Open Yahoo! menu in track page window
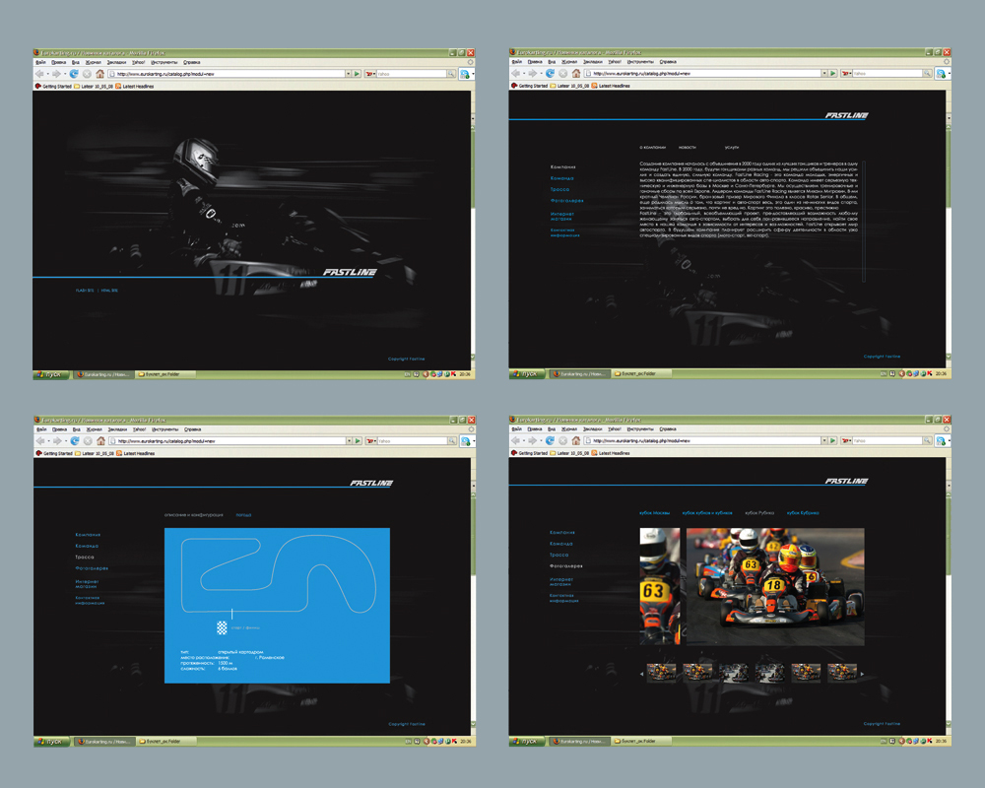The image size is (985, 788). [x=139, y=429]
